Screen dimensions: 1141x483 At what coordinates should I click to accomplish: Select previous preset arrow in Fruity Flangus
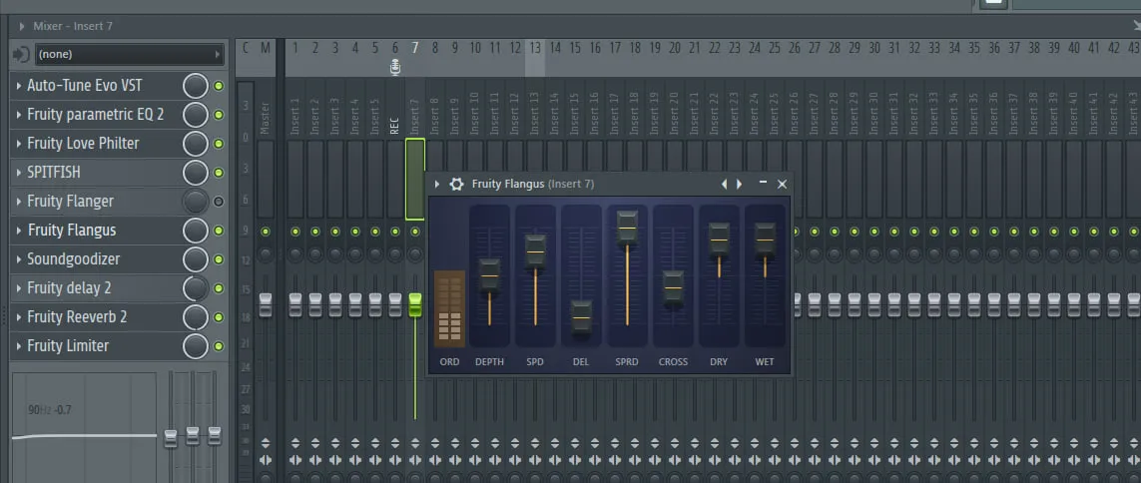click(724, 184)
